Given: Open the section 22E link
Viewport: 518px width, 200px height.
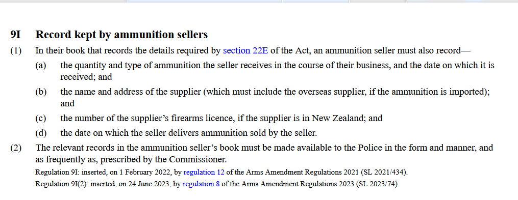Looking at the screenshot, I should (245, 51).
